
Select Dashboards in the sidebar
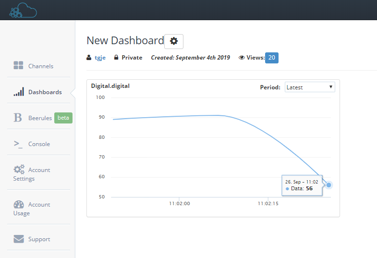pos(45,92)
